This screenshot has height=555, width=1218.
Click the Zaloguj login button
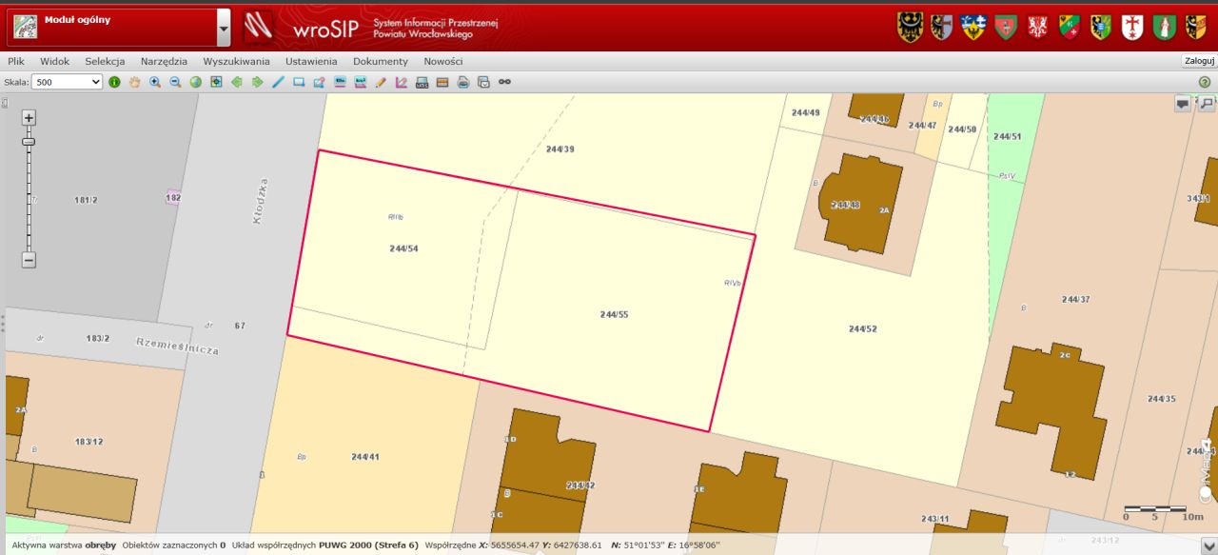point(1198,61)
